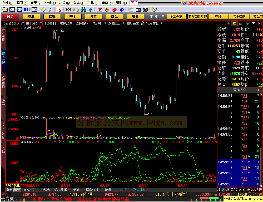263x202 pixels.
Task: Open the 分析(A) menu
Action: pos(50,3)
